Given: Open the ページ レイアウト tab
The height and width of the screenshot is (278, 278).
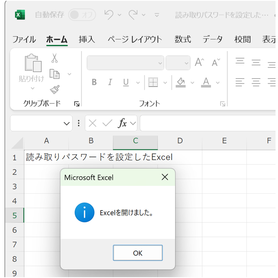Looking at the screenshot, I should 135,39.
